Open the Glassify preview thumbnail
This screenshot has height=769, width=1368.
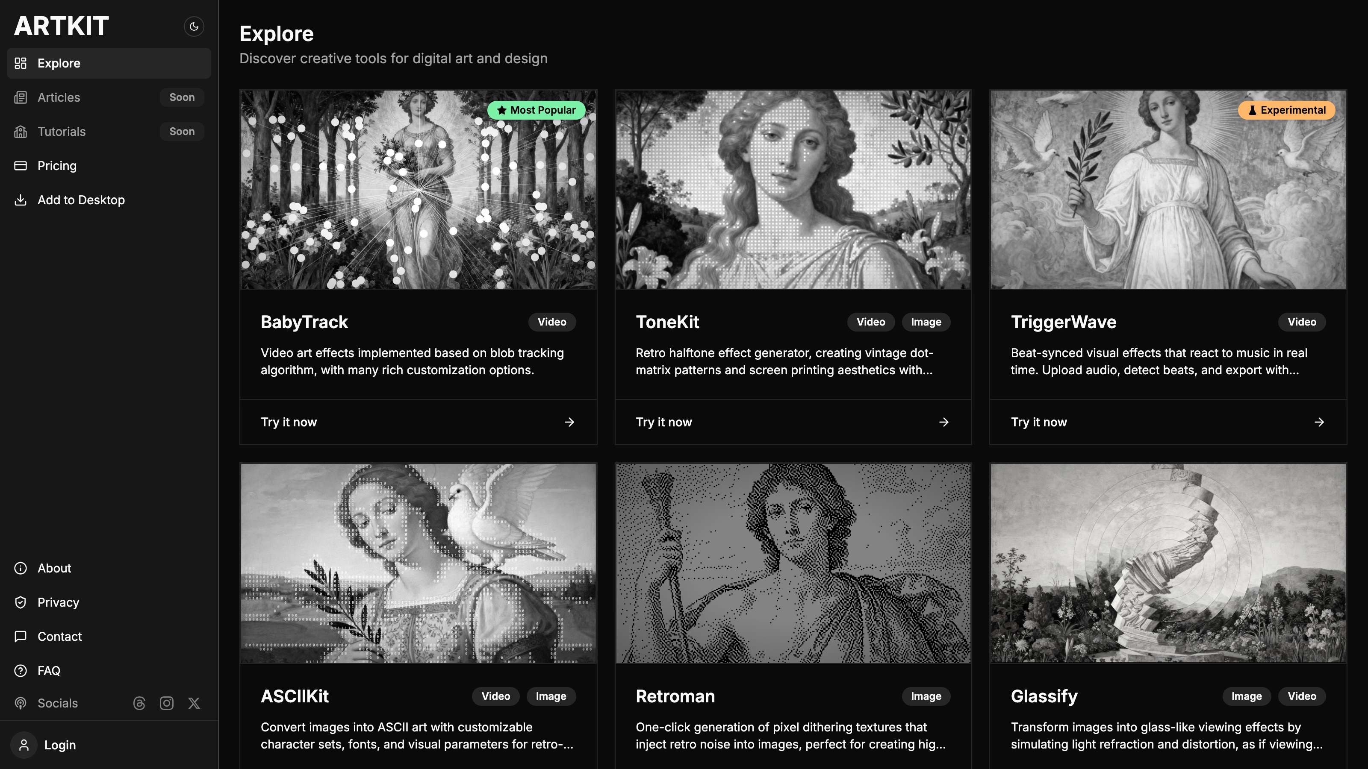coord(1168,563)
